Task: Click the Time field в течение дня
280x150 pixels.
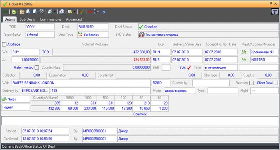Action: pyautogui.click(x=221, y=67)
